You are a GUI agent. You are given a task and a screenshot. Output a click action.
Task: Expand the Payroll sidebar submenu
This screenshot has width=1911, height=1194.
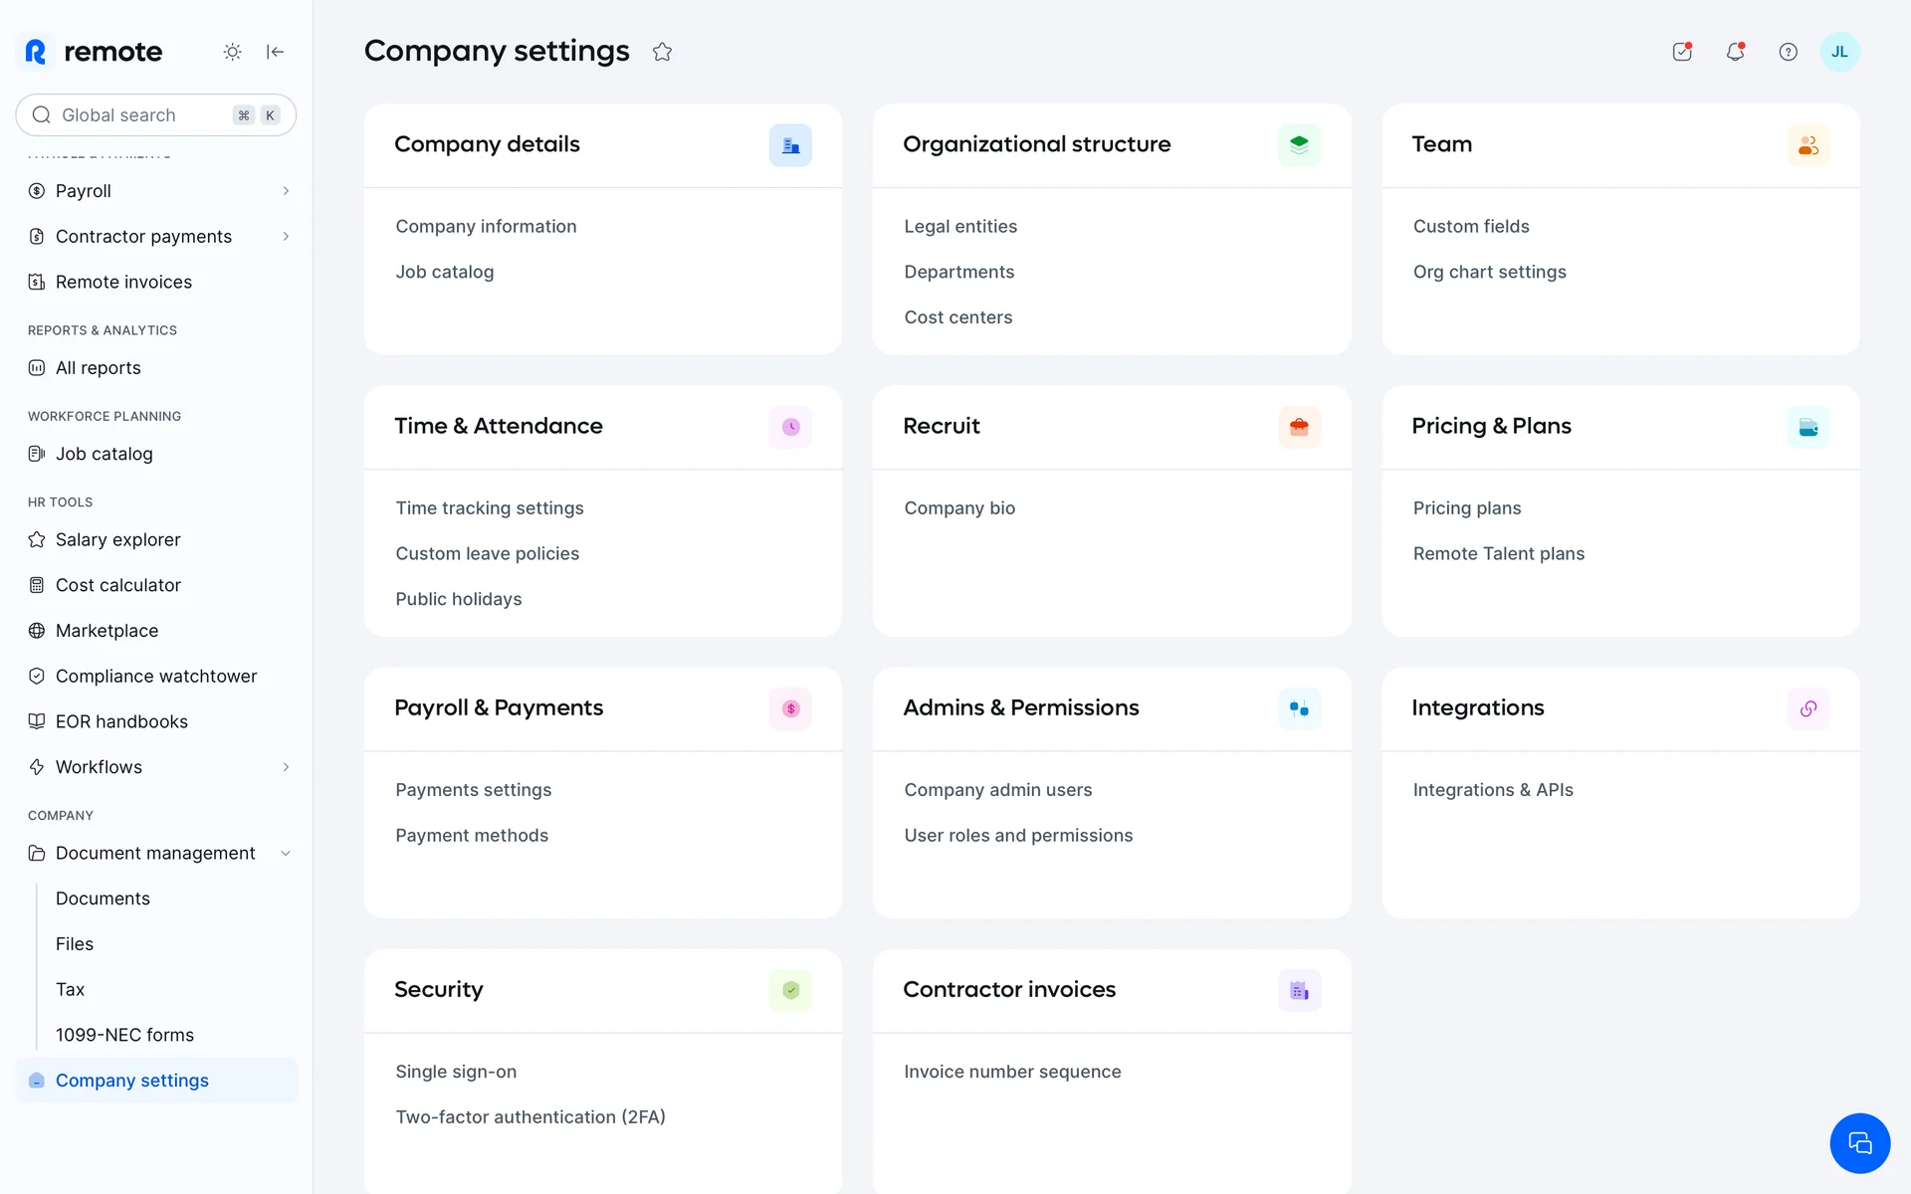[286, 191]
